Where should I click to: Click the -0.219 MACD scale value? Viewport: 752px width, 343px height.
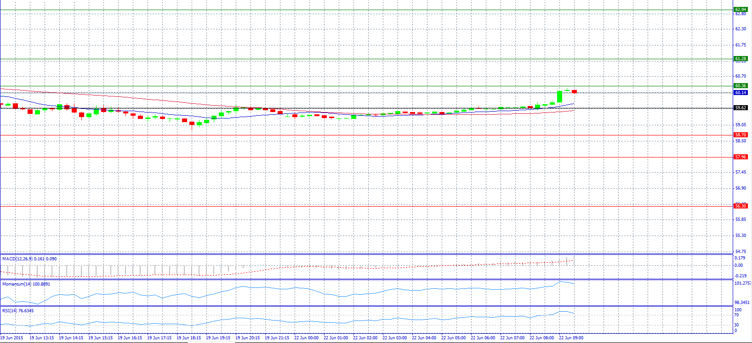click(x=740, y=276)
